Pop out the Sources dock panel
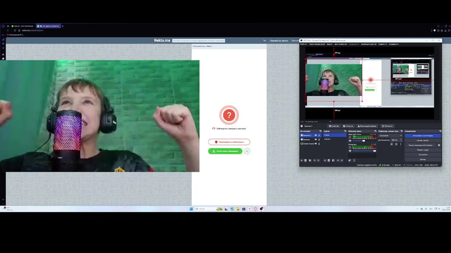Viewport: 451px width, 253px height. coord(320,131)
